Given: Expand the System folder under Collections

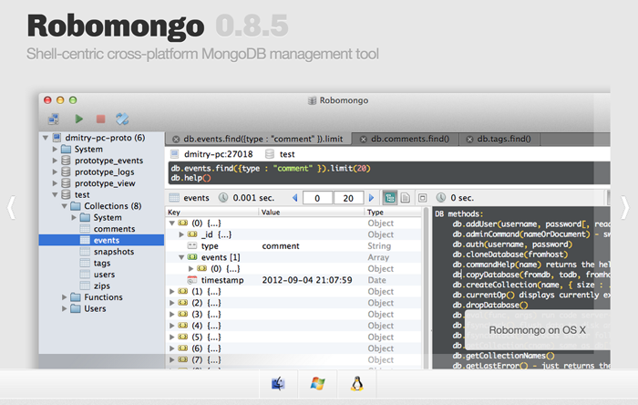Looking at the screenshot, I should click(x=74, y=217).
